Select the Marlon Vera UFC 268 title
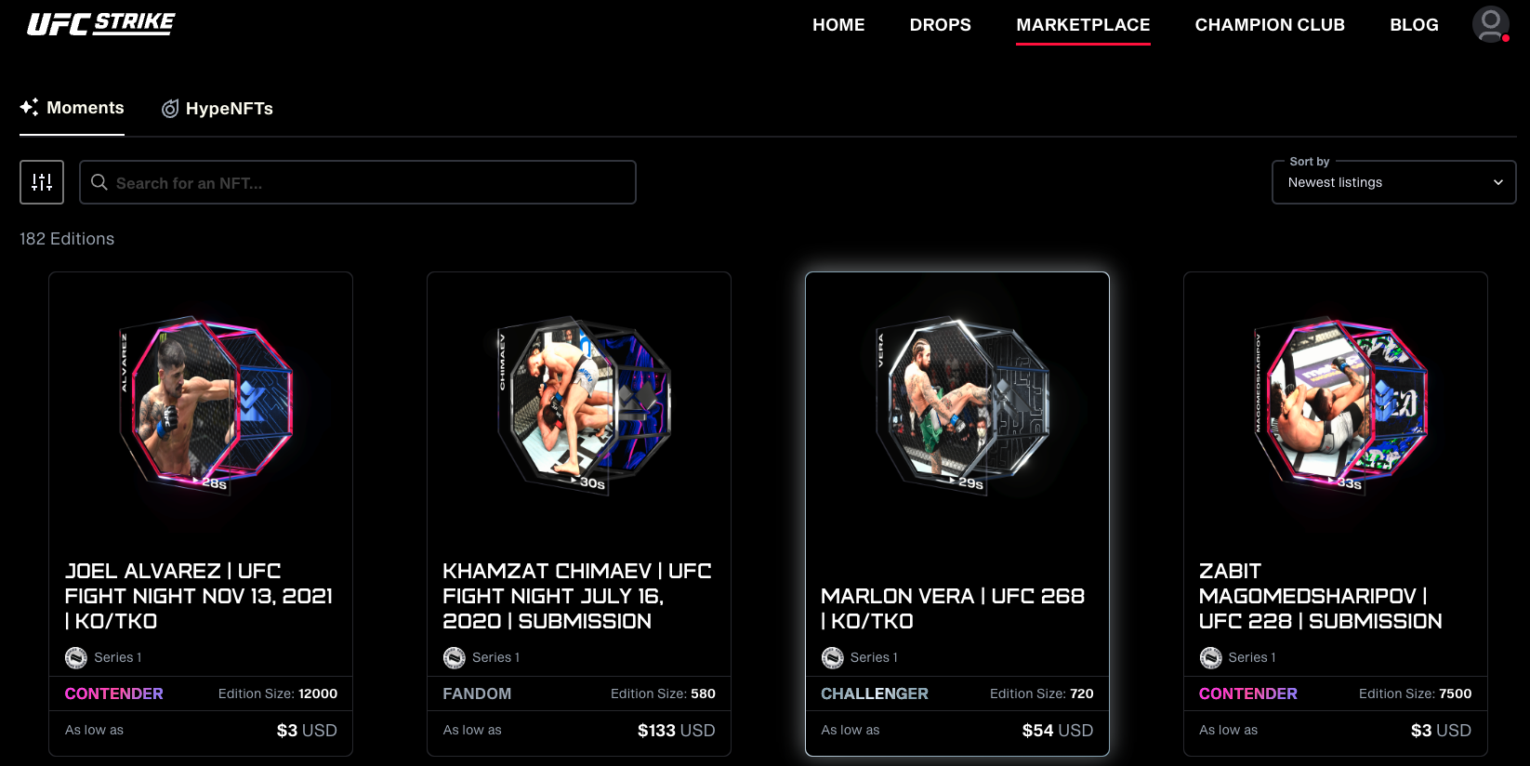The image size is (1530, 766). click(x=953, y=608)
